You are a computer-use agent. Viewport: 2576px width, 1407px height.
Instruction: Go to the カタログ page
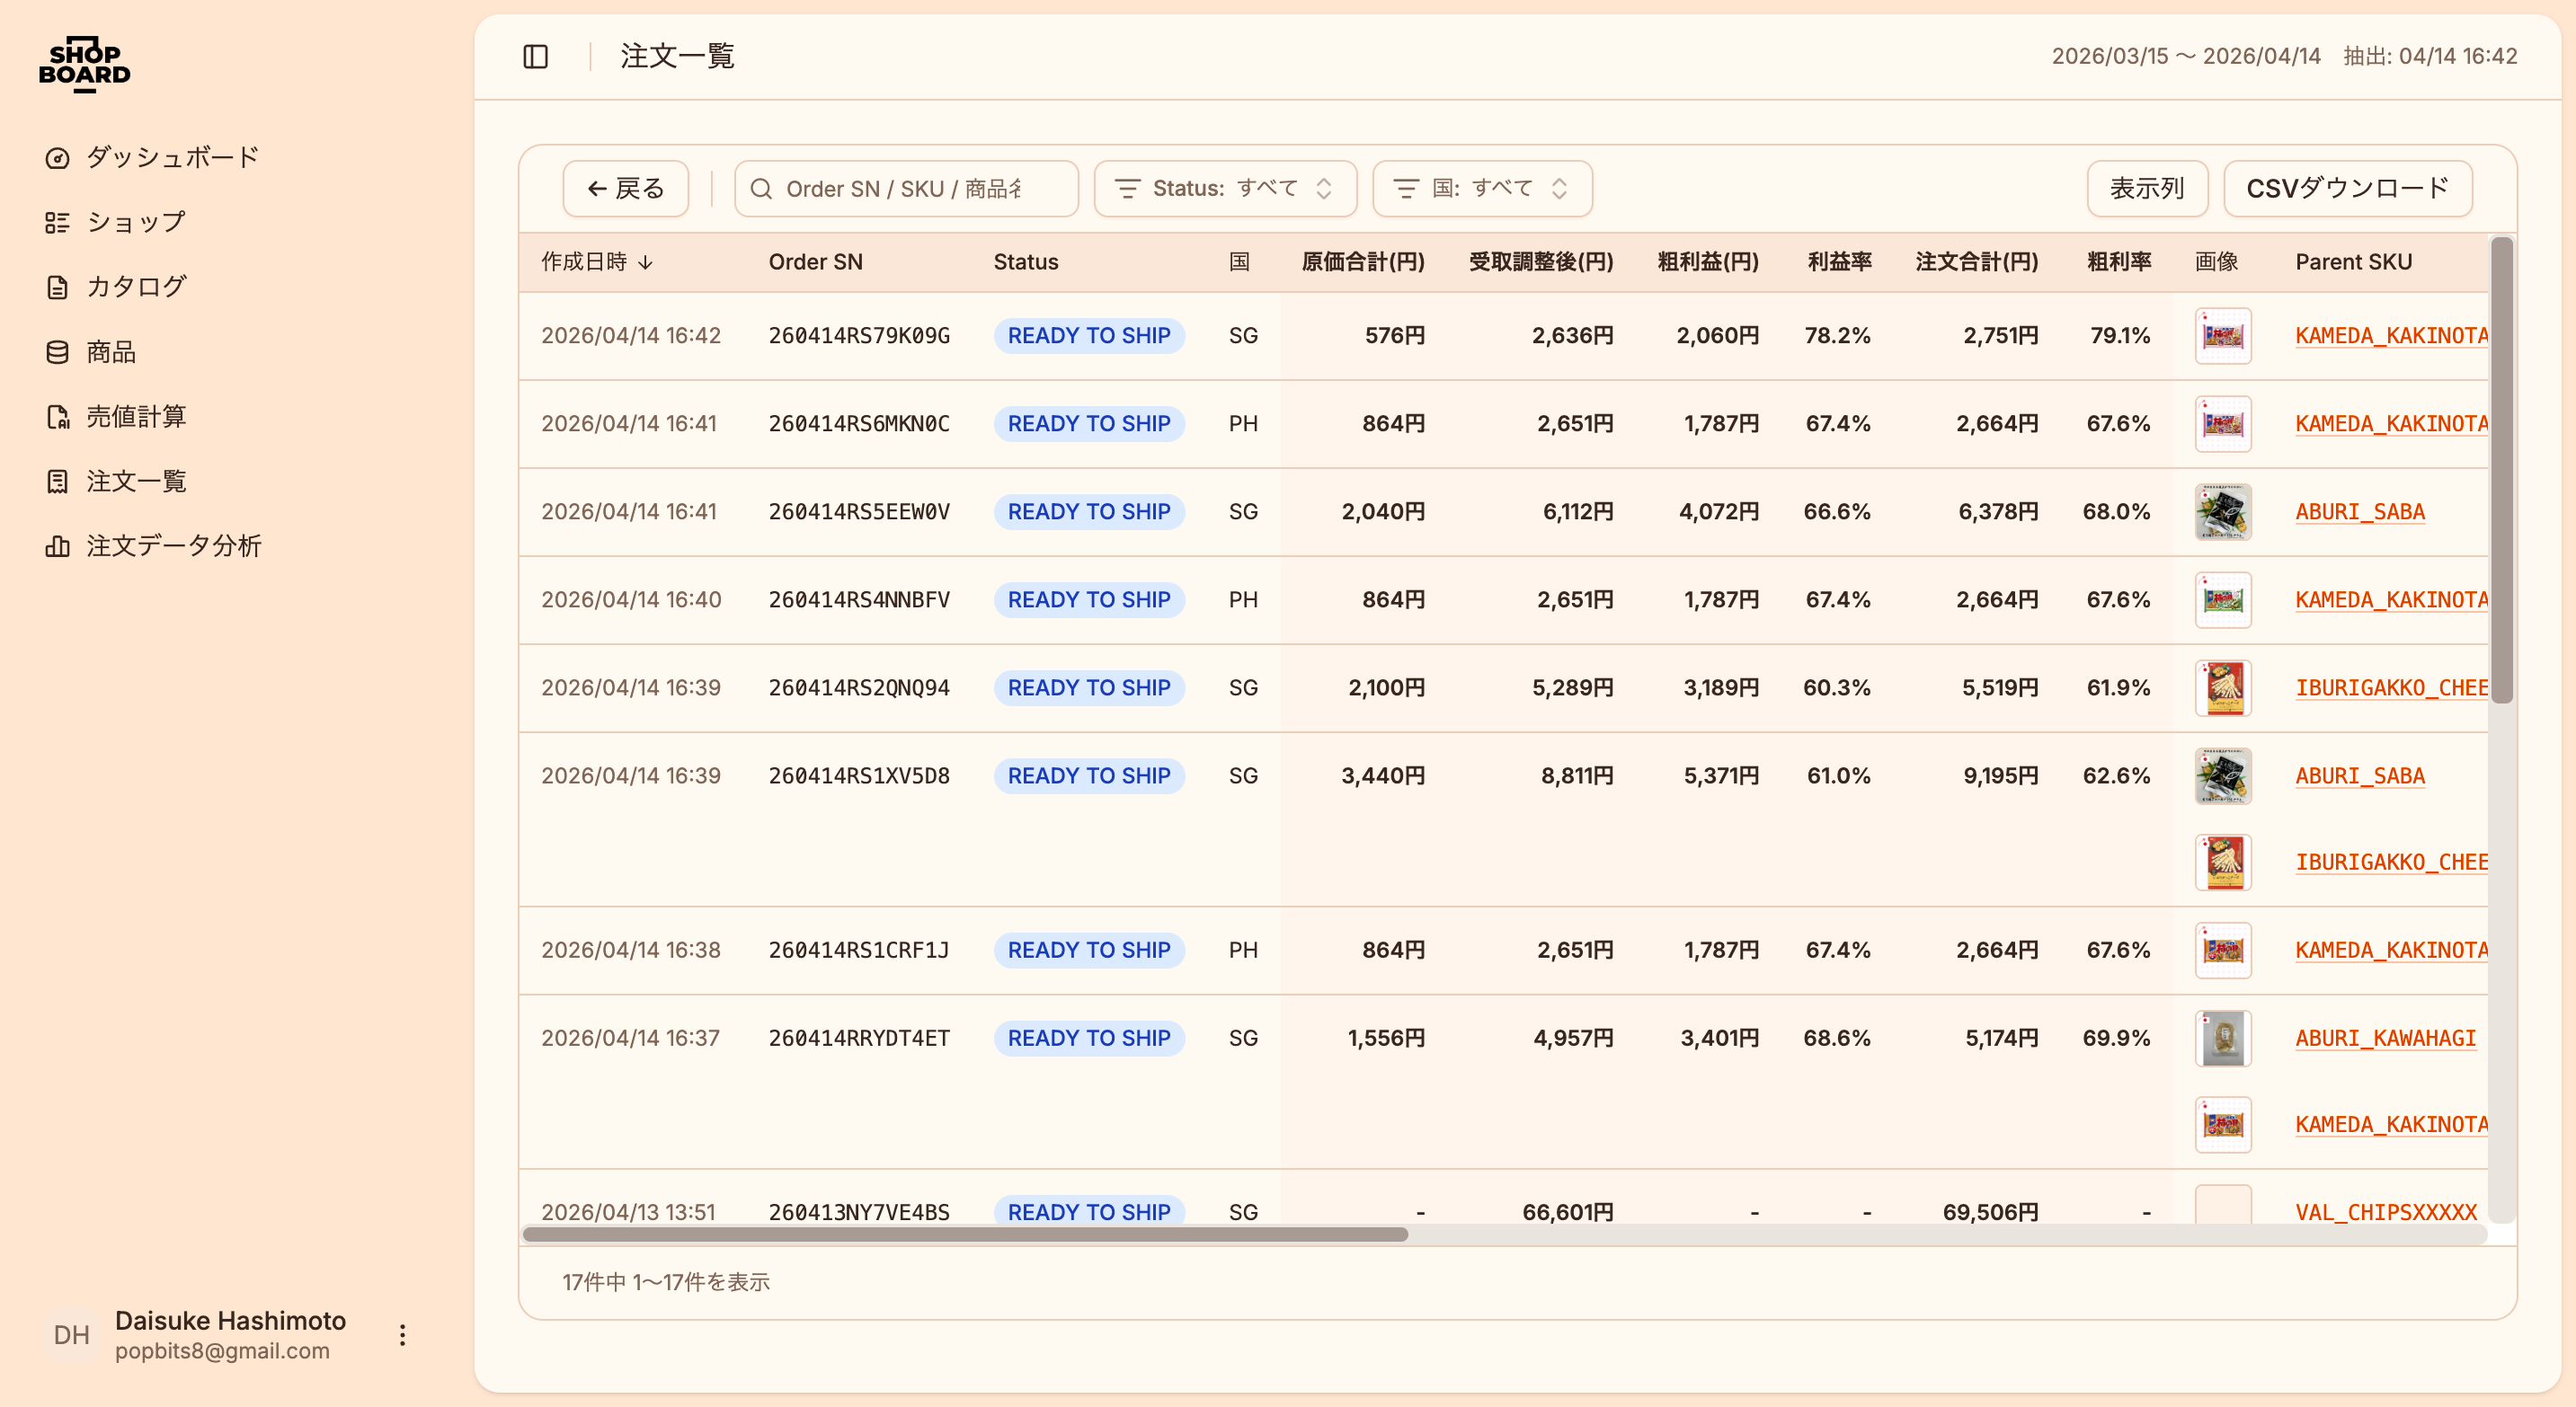coord(135,287)
